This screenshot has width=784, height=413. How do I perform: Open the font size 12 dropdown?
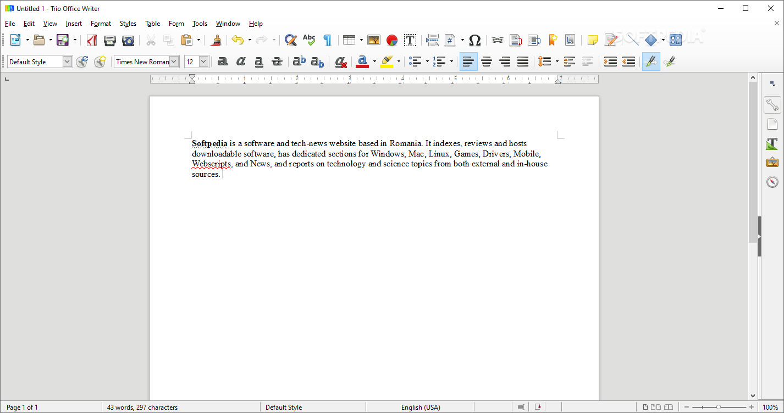point(203,62)
